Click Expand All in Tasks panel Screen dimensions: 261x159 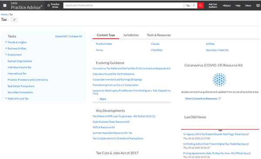pyautogui.click(x=61, y=36)
